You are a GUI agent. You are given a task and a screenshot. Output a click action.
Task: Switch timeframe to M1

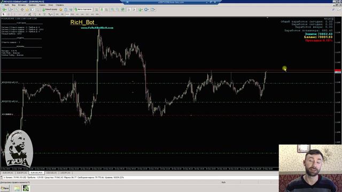(57, 14)
